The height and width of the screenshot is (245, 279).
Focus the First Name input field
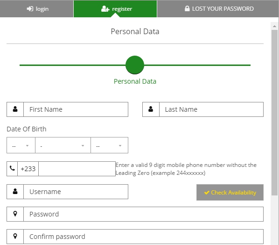pos(76,109)
